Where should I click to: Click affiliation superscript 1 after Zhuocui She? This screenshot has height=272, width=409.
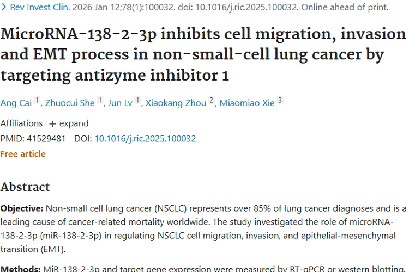(x=100, y=100)
